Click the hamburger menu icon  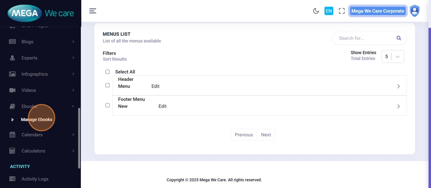tap(93, 11)
